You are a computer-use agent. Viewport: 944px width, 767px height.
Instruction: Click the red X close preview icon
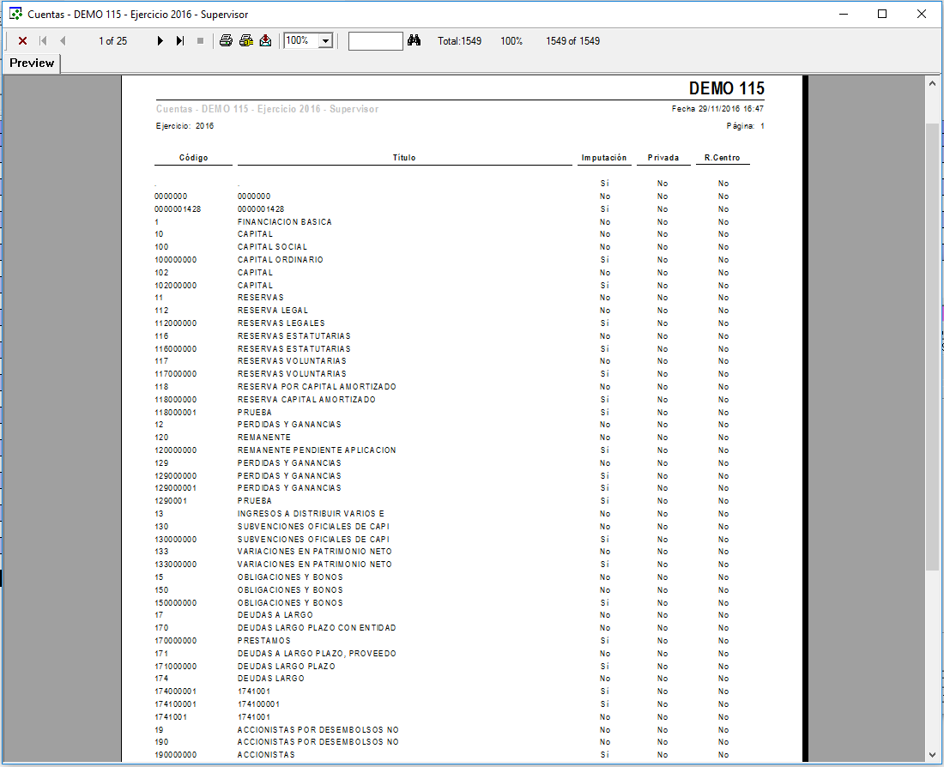22,41
